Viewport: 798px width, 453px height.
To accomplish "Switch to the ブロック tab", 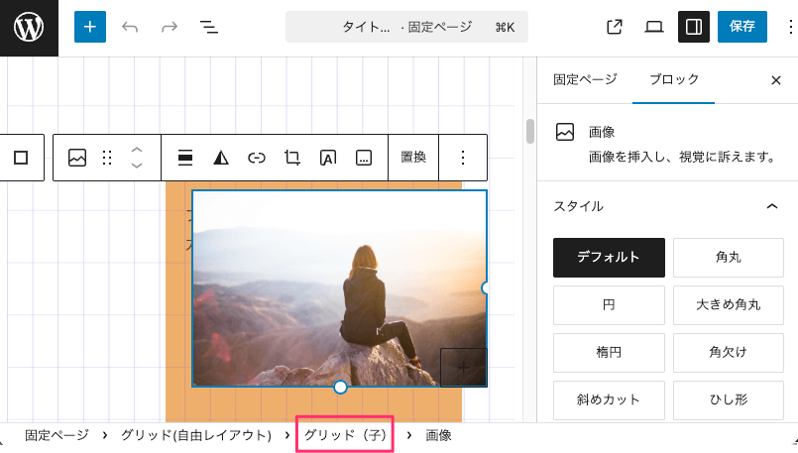I will pyautogui.click(x=673, y=79).
